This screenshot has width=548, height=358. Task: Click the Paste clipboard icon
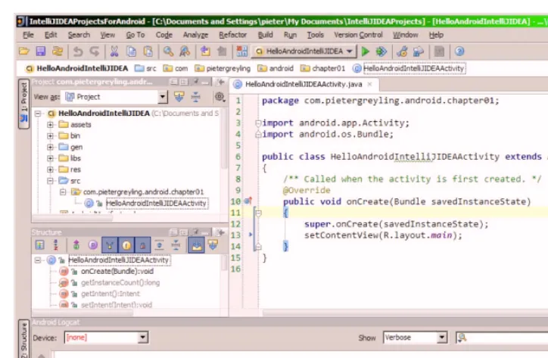(x=148, y=51)
